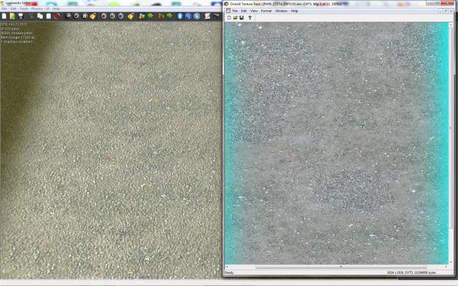Image resolution: width=458 pixels, height=286 pixels.
Task: Click the Help pointer icon in Texture Tool toolbar
Action: pyautogui.click(x=249, y=17)
